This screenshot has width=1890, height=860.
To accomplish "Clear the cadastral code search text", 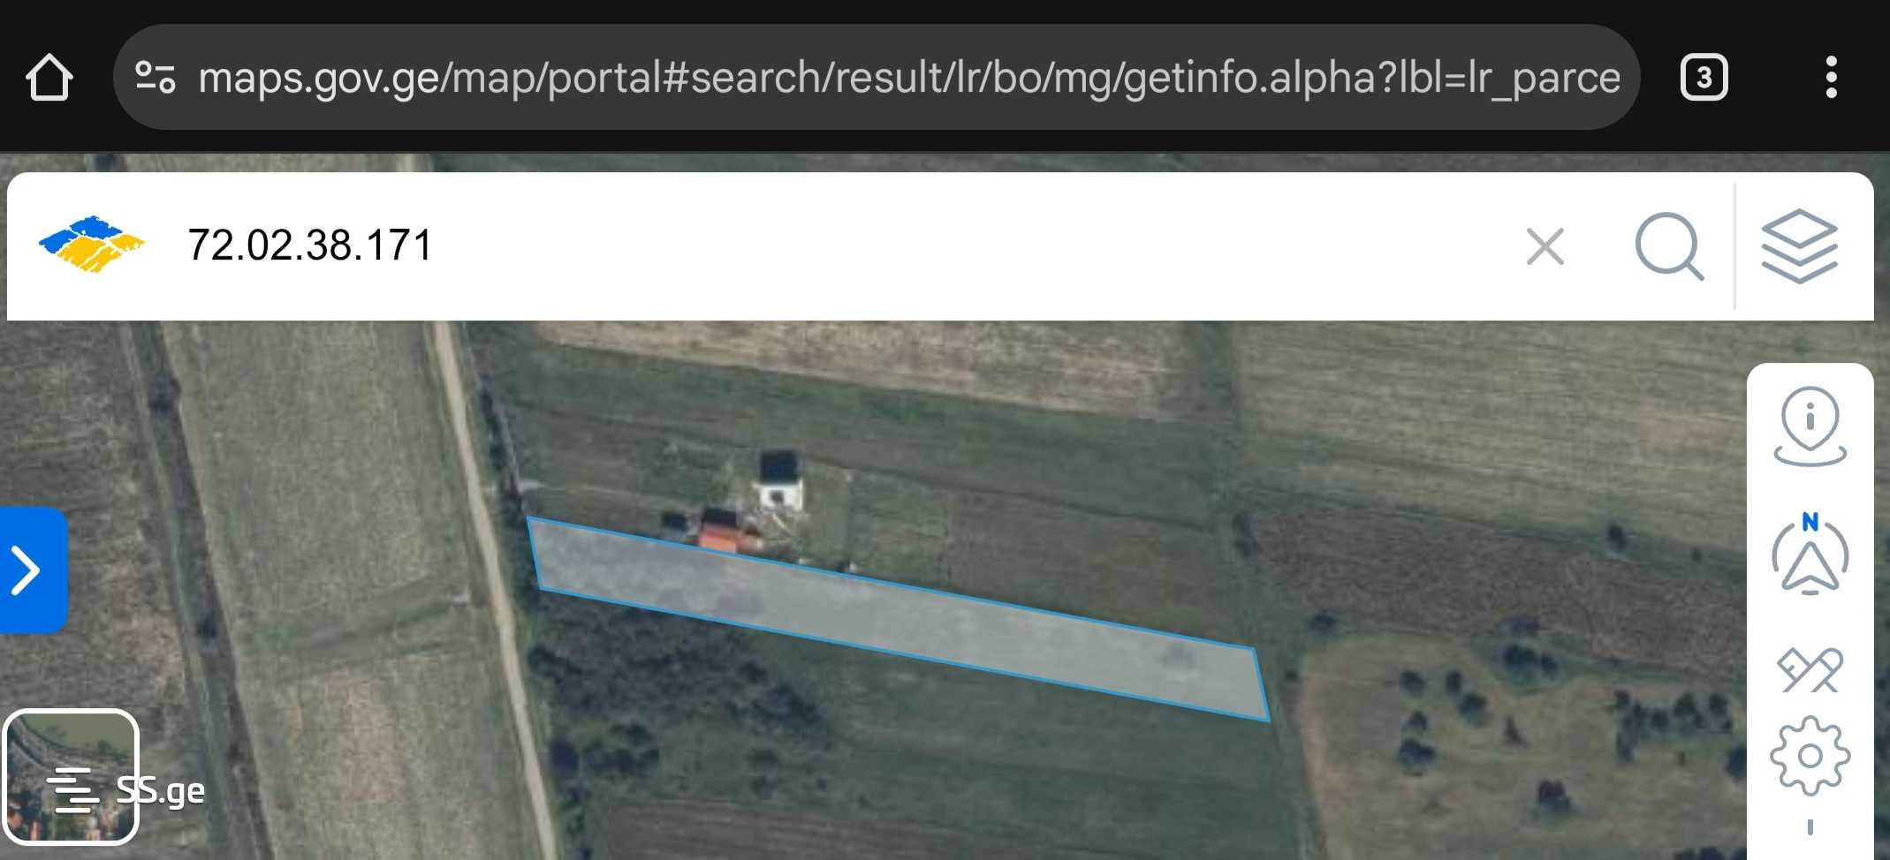I will pyautogui.click(x=1545, y=246).
